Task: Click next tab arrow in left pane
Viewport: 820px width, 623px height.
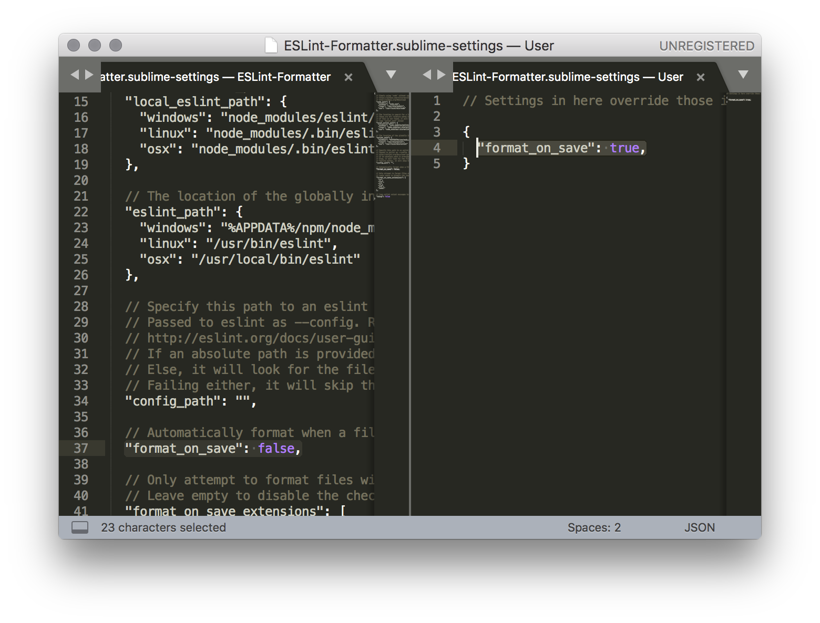Action: point(89,75)
